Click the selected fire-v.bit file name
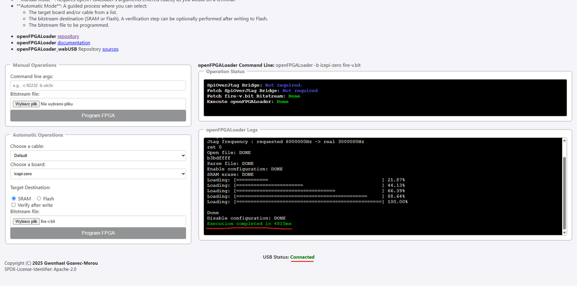 (x=48, y=221)
